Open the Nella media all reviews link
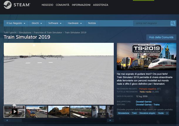 coord(146,92)
